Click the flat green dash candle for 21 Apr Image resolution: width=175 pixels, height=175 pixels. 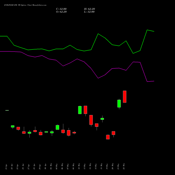click(x=7, y=110)
